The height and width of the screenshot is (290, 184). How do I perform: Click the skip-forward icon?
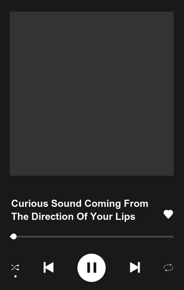click(x=135, y=267)
